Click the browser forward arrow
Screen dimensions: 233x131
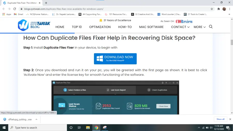point(9,9)
